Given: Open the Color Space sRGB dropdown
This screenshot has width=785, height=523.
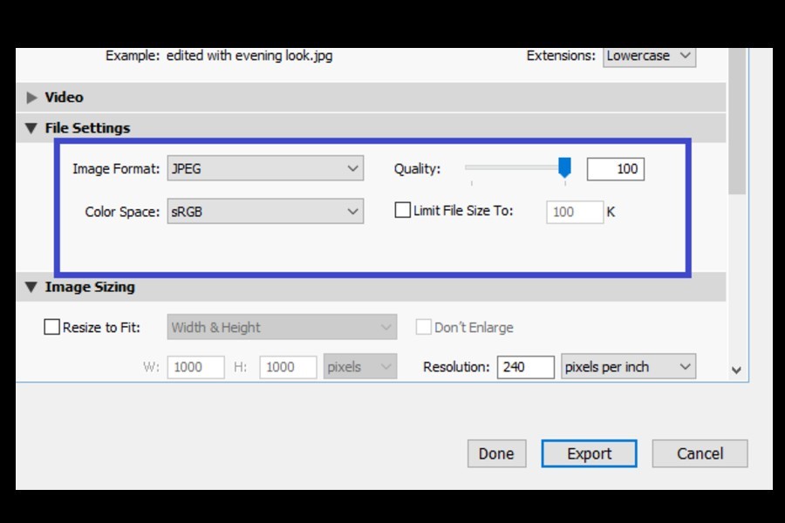Looking at the screenshot, I should coord(265,212).
